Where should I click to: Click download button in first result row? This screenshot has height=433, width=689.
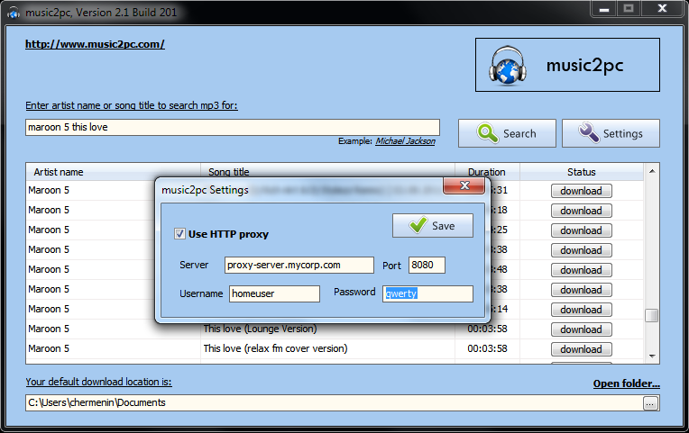tap(582, 191)
